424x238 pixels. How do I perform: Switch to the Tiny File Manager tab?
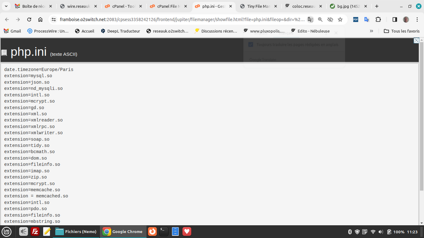click(x=258, y=6)
